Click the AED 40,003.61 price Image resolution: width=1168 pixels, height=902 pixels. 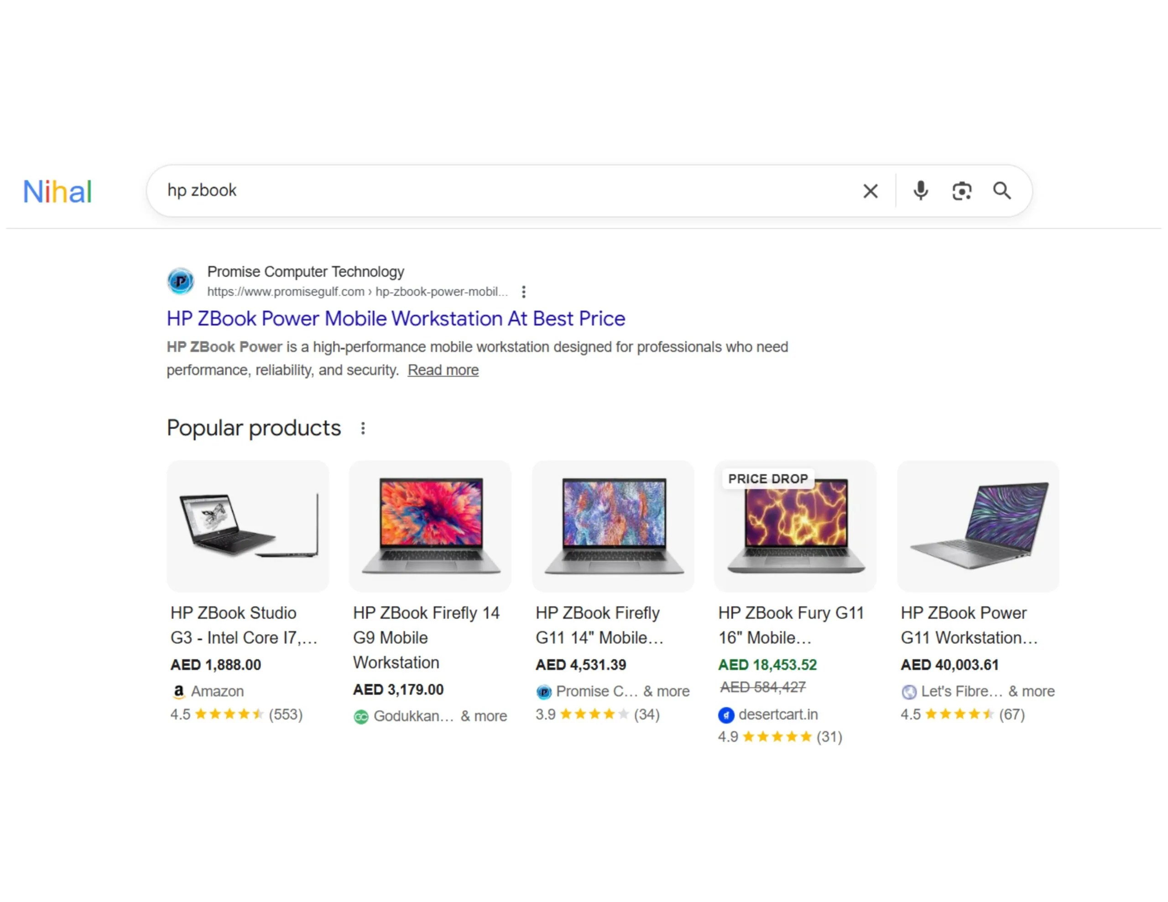[x=949, y=665]
